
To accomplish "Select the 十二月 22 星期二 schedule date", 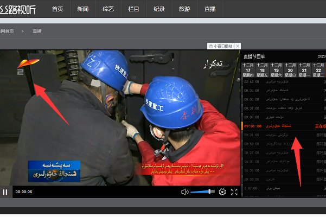I will pyautogui.click(x=318, y=70).
